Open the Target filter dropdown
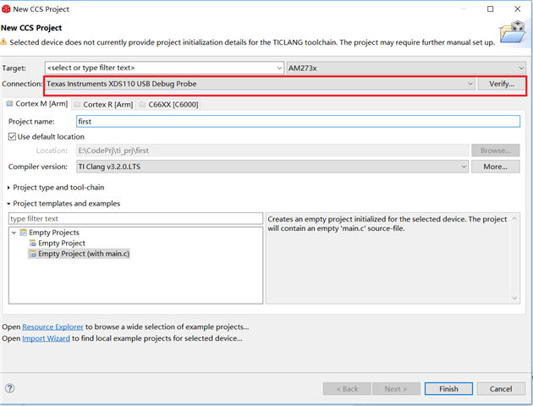 [279, 68]
